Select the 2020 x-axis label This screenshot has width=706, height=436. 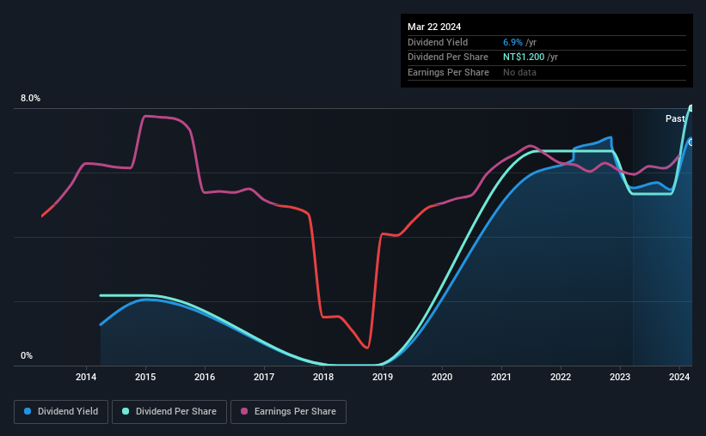[442, 377]
